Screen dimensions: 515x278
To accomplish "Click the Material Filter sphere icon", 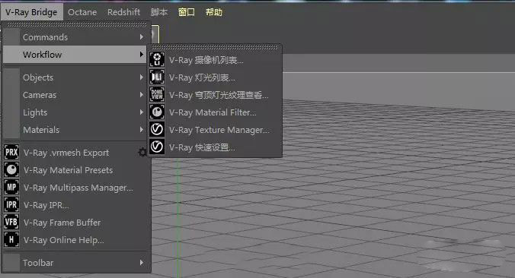I will coord(157,112).
